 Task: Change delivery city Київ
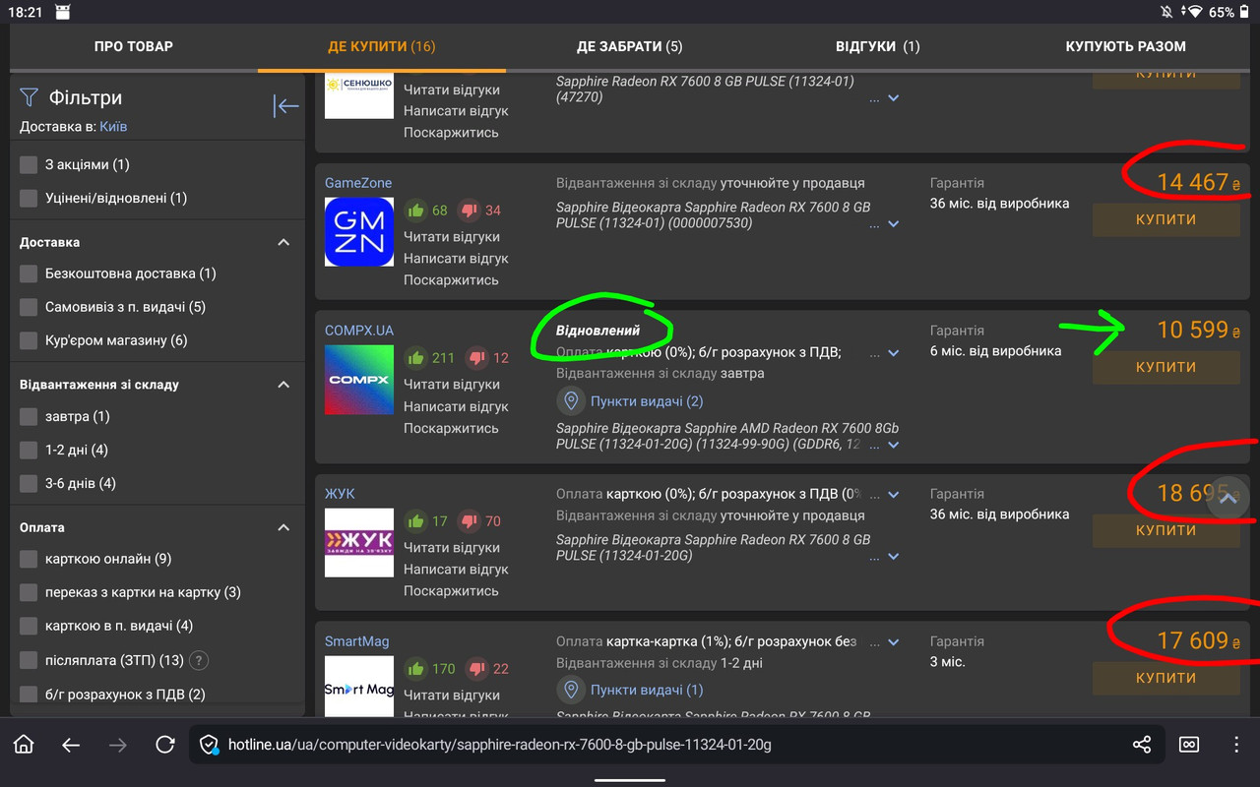tap(113, 127)
